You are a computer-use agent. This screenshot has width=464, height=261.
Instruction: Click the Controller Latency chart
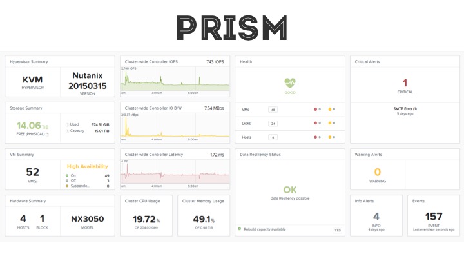coord(175,172)
